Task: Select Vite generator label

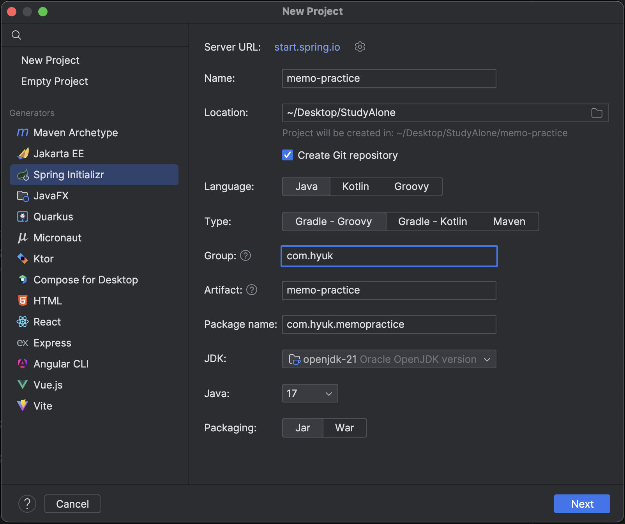Action: click(x=43, y=406)
